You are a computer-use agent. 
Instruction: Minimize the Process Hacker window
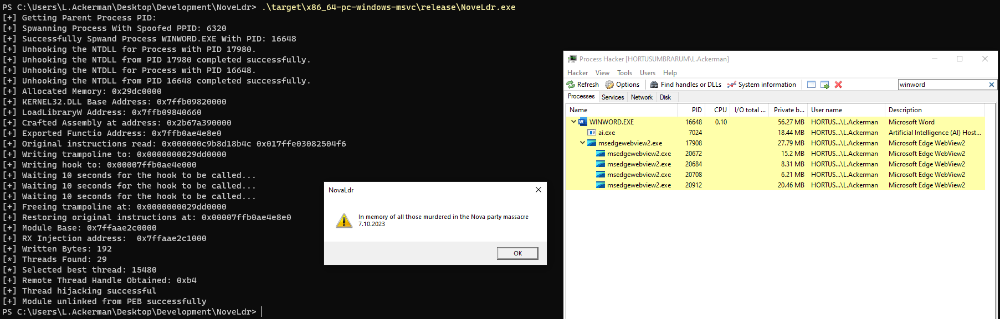click(935, 59)
